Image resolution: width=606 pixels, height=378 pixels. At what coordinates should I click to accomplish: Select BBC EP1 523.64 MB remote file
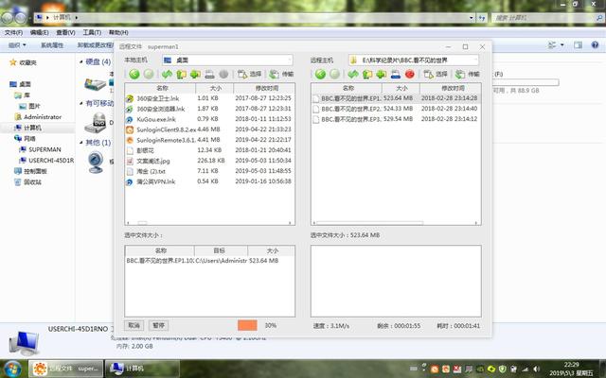click(x=396, y=98)
